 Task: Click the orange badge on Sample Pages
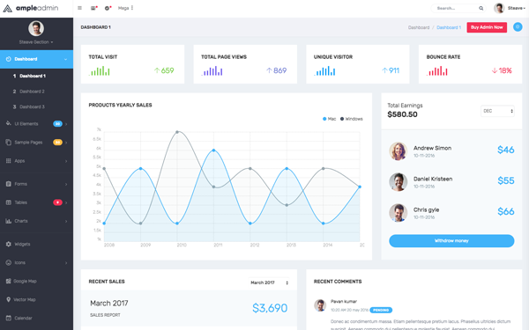click(57, 143)
